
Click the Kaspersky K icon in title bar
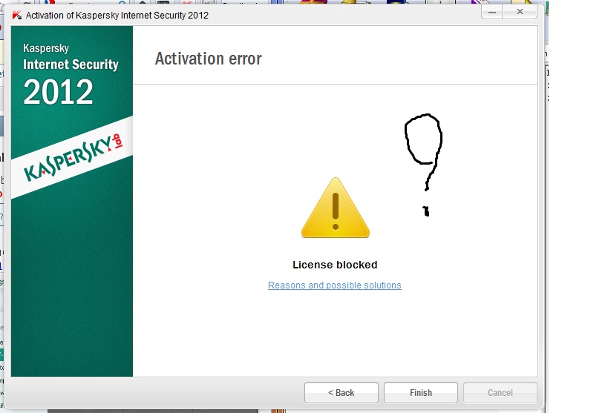click(x=16, y=15)
